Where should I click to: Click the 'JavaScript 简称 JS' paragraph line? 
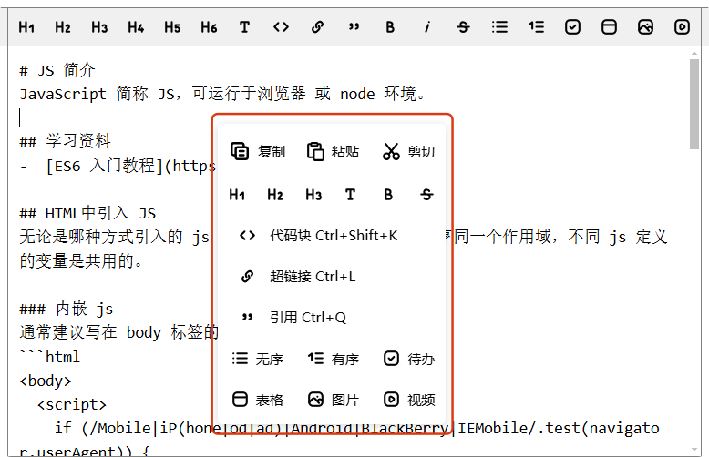pos(222,94)
